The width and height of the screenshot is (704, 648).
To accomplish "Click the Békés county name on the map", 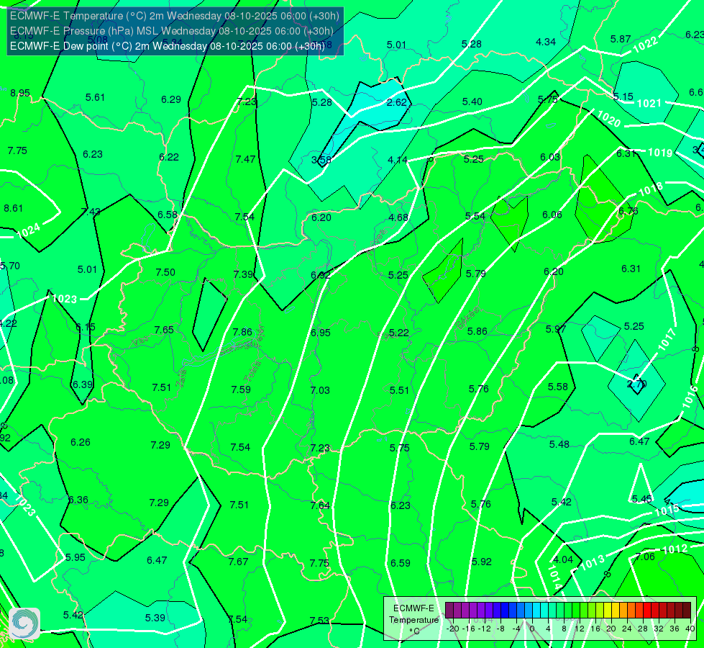I will pos(467,318).
